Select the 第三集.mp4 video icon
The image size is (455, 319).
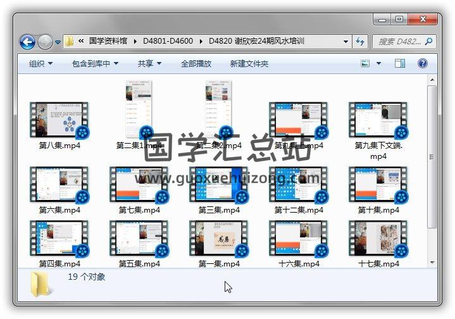(x=219, y=184)
